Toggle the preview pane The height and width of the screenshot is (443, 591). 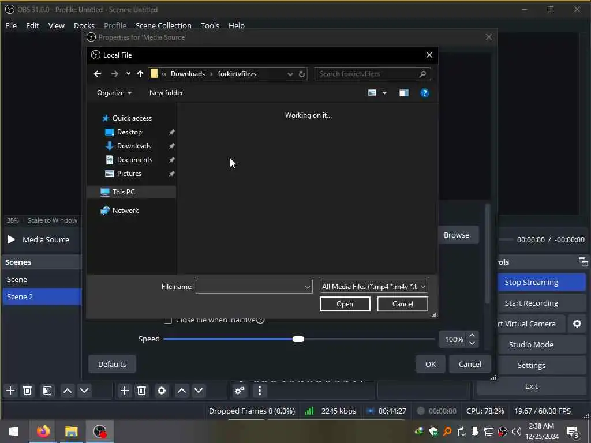coord(403,93)
